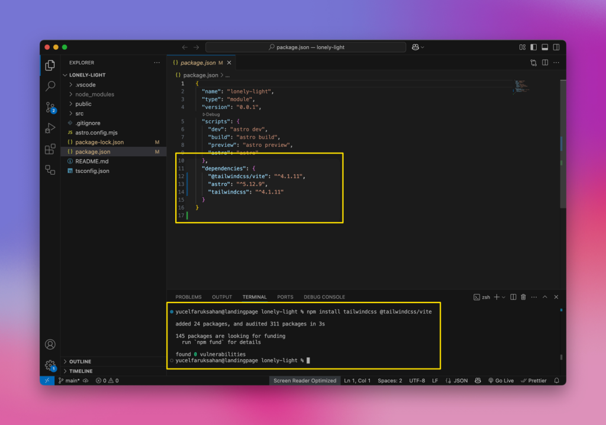606x425 pixels.
Task: Open Run and Debug view
Action: [x=50, y=128]
